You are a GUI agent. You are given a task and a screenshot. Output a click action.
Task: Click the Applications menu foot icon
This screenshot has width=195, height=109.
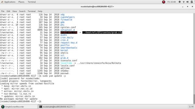(2, 2)
